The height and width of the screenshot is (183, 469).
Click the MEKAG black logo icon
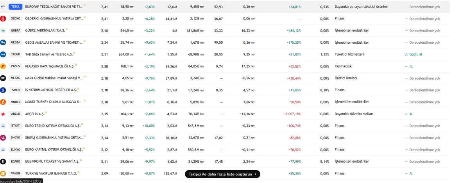[x=3, y=78]
